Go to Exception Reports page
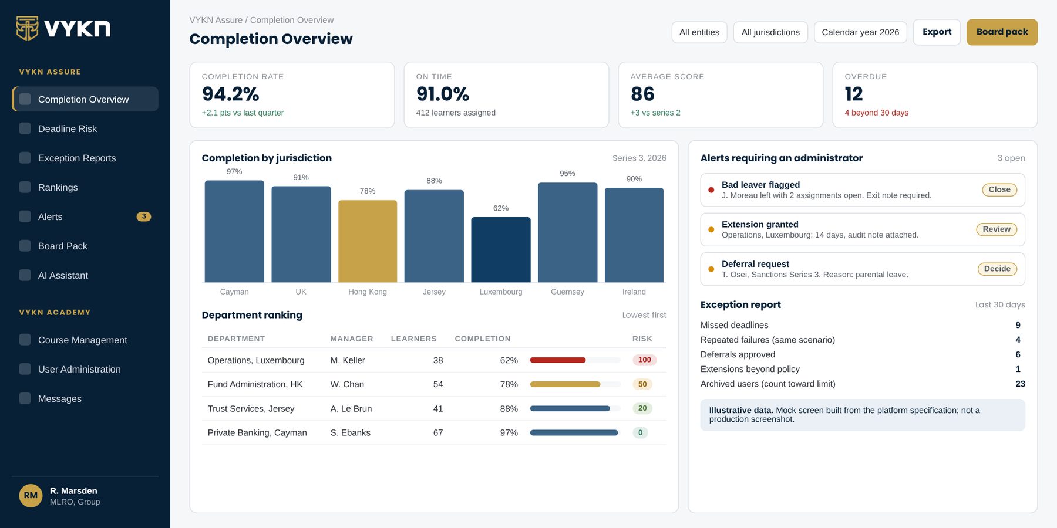This screenshot has height=528, width=1057. tap(85, 158)
